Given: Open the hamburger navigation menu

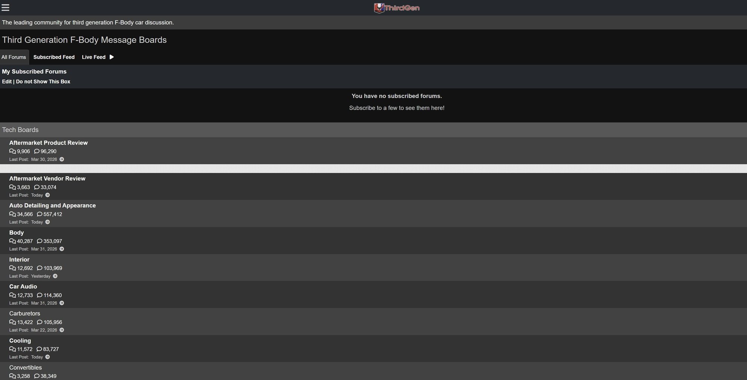Looking at the screenshot, I should click(6, 7).
